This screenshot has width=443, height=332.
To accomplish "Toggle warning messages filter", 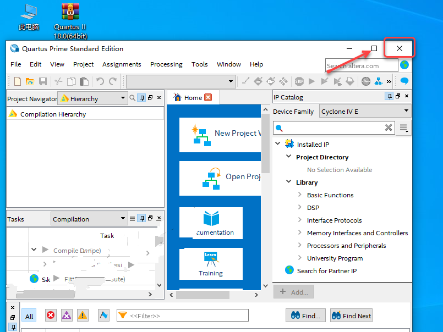I will coord(83,315).
